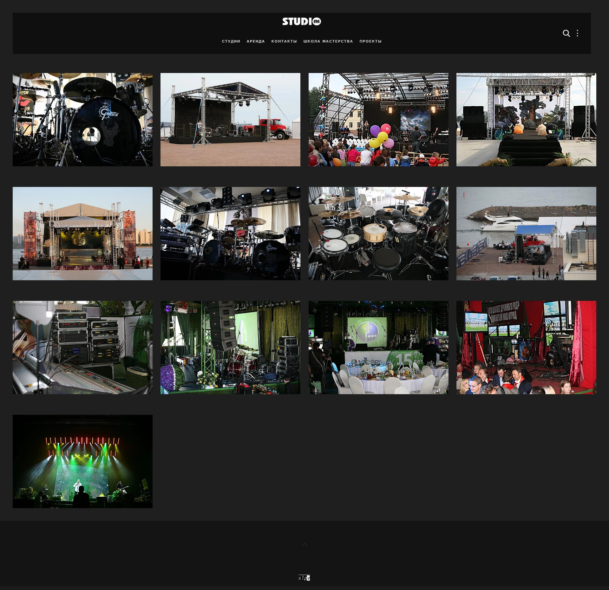Click the STUDIO FM logo
The image size is (609, 590).
[x=302, y=22]
